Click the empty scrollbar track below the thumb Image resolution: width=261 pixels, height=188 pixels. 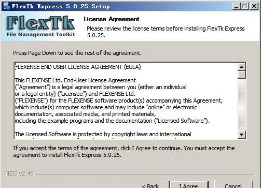coord(242,105)
